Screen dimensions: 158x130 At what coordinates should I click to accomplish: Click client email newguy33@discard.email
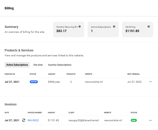point(84,120)
